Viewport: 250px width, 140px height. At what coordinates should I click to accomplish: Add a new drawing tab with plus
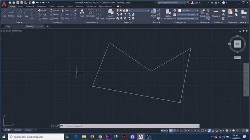click(x=47, y=26)
